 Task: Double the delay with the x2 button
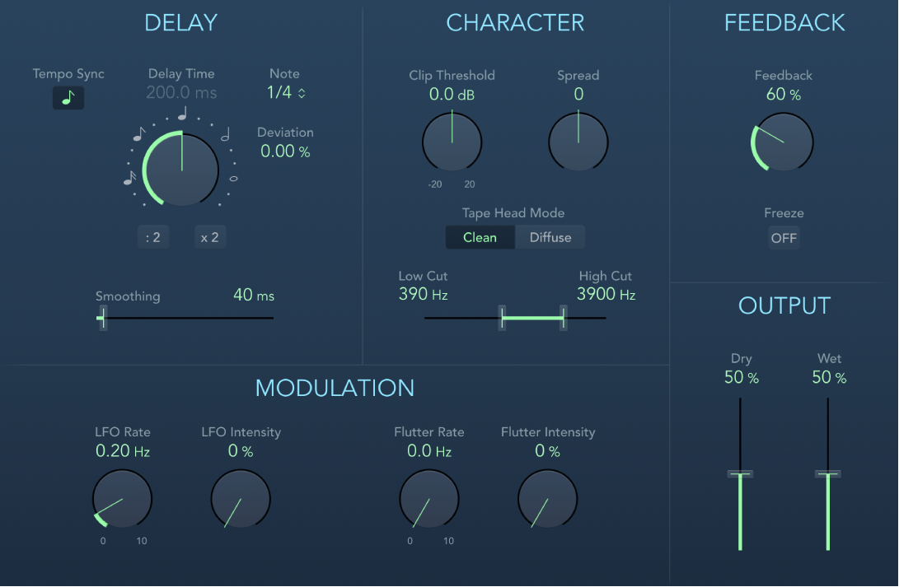209,236
